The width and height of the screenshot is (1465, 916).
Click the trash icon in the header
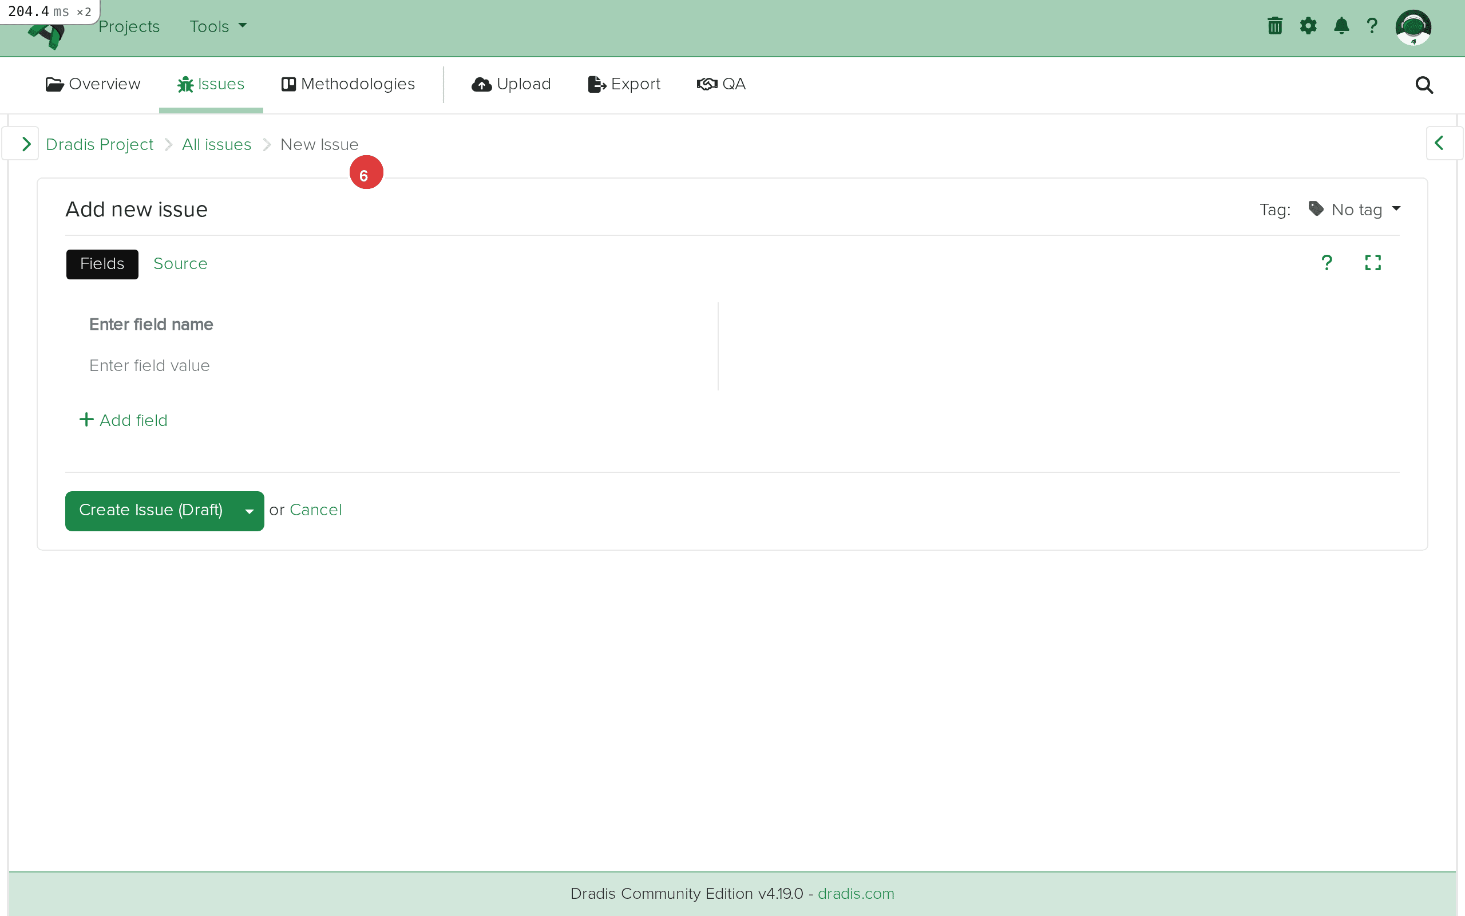pyautogui.click(x=1274, y=26)
